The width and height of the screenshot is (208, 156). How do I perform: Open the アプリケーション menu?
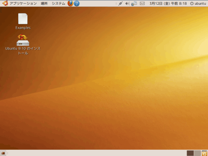coord(23,3)
